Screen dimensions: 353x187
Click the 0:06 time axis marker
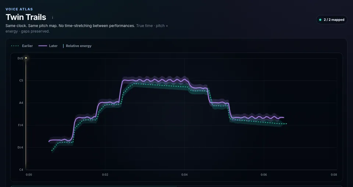[x=264, y=174]
